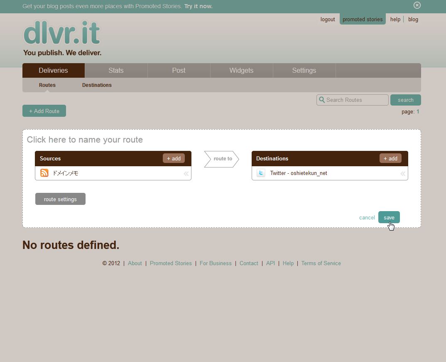Open the Help footer link

click(x=288, y=263)
